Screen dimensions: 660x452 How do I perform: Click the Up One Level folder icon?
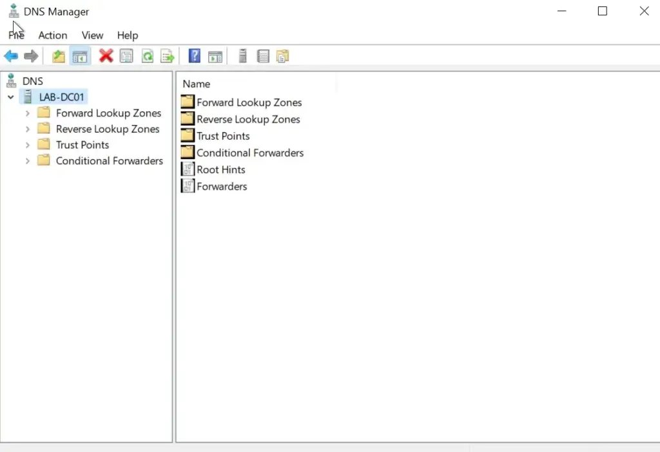pos(59,57)
